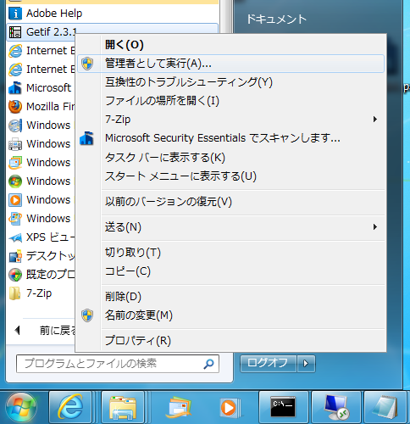Click the search magnifier icon
The height and width of the screenshot is (424, 410).
coord(208,364)
